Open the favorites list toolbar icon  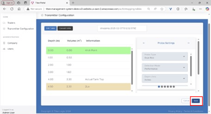point(186,9)
